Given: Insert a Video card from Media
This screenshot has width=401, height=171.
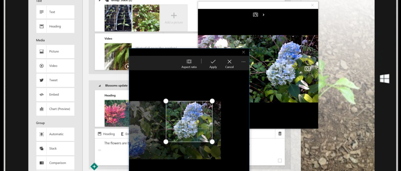Looking at the screenshot, I should tap(55, 66).
